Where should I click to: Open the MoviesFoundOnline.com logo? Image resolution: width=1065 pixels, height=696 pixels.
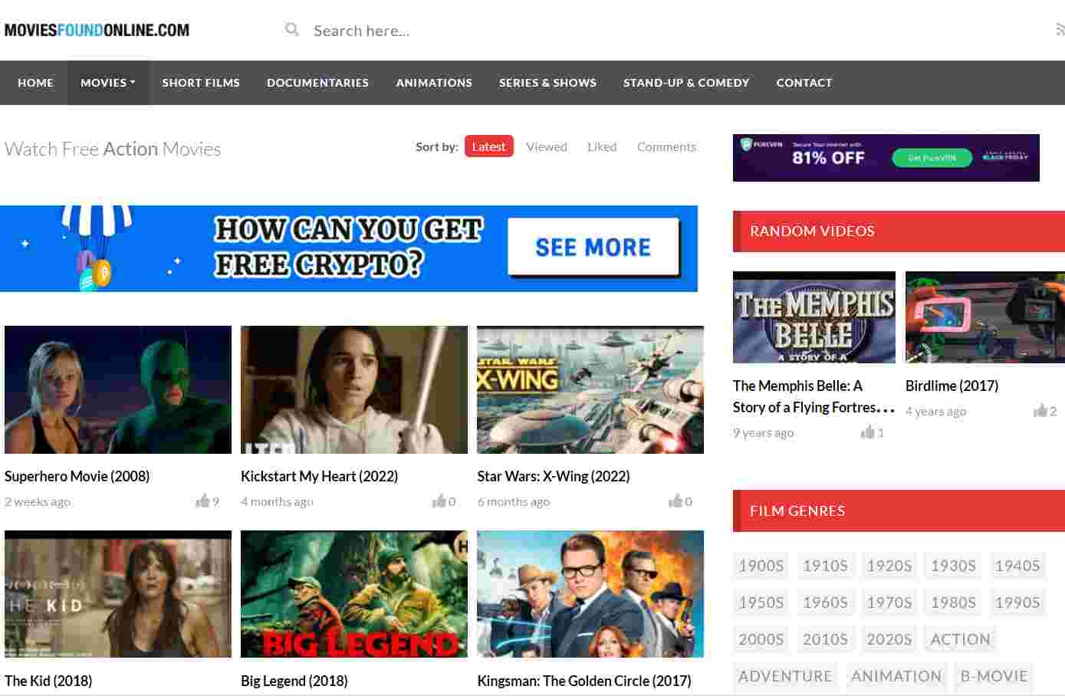[97, 31]
